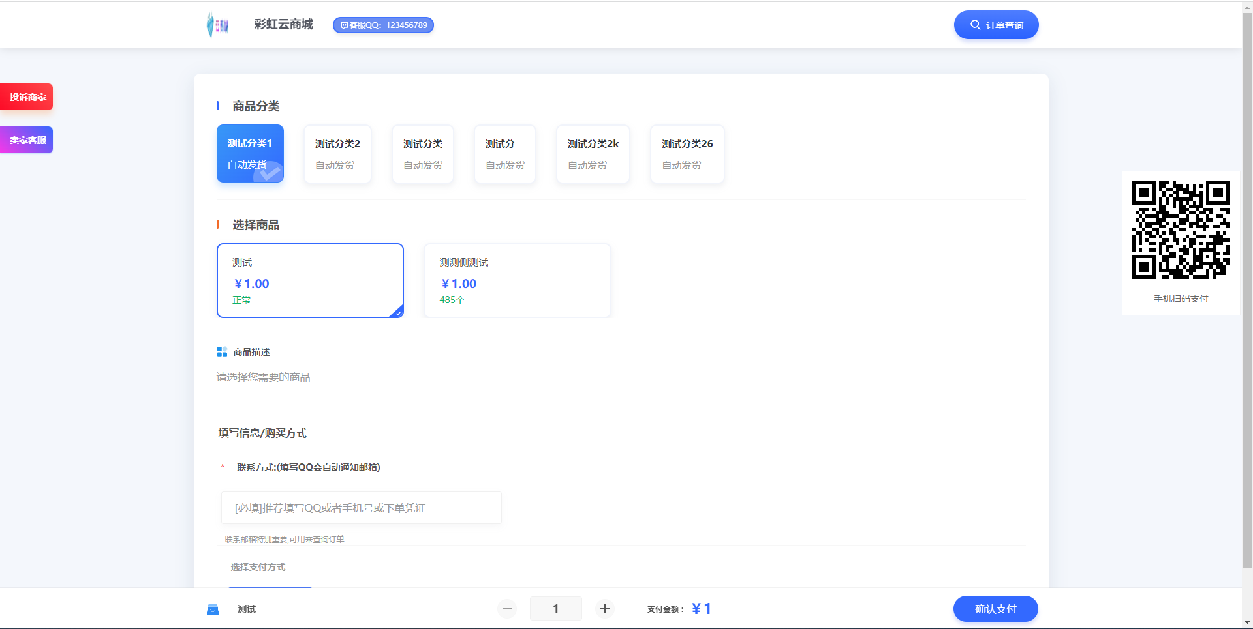Click the QR code for mobile payment

[1181, 230]
